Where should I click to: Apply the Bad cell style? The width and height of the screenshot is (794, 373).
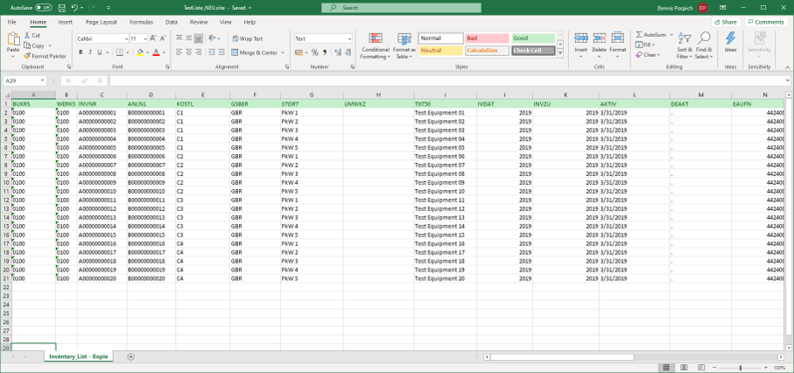pos(487,39)
